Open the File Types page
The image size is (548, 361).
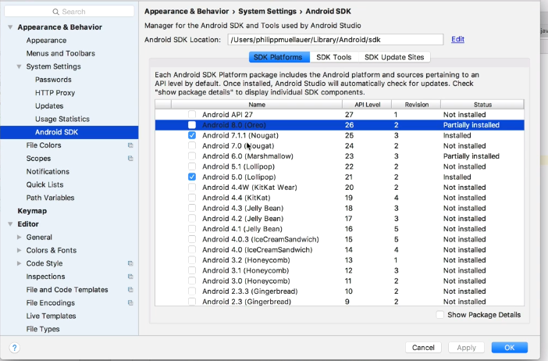tap(43, 329)
